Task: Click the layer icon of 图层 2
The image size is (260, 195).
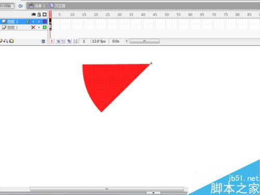Action: pyautogui.click(x=4, y=21)
